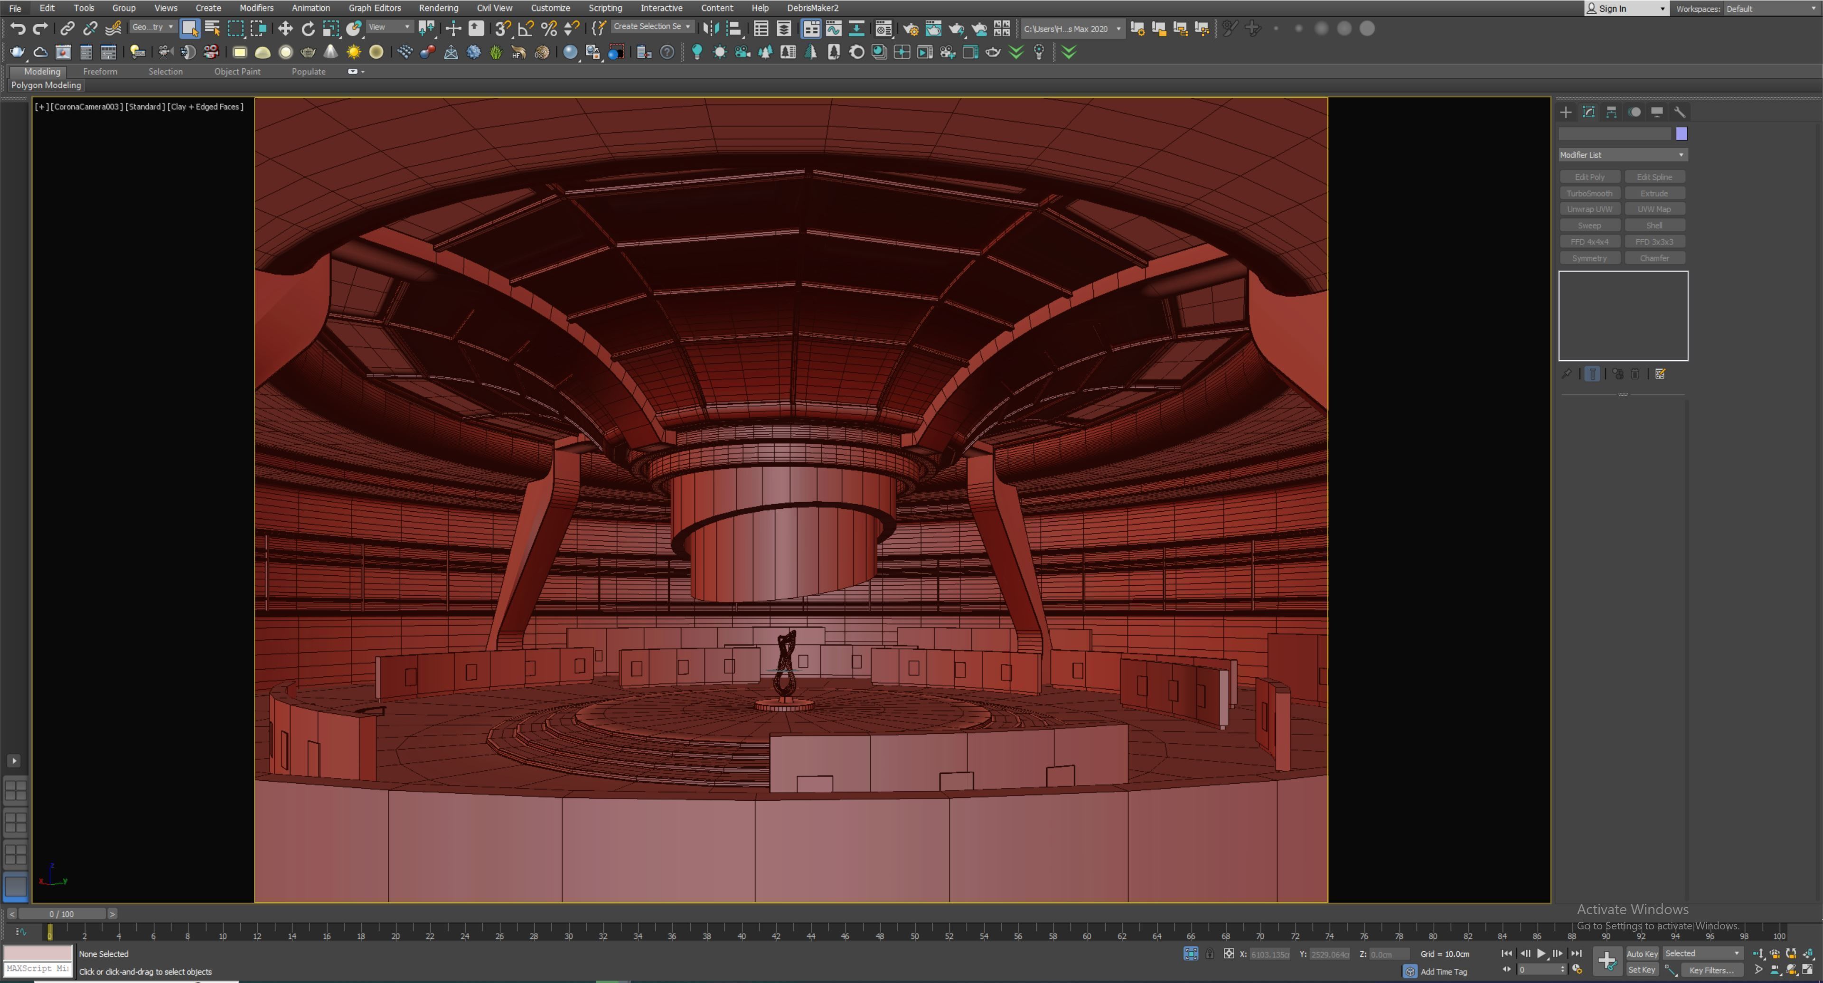The height and width of the screenshot is (983, 1823).
Task: Open the Render Setup dialog icon
Action: [910, 28]
